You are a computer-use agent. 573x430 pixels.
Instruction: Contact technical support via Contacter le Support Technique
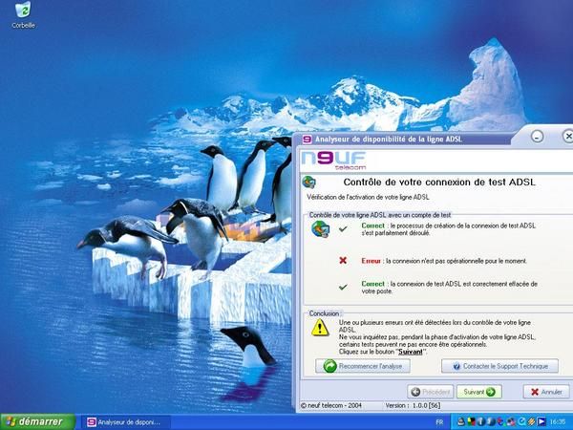[499, 366]
